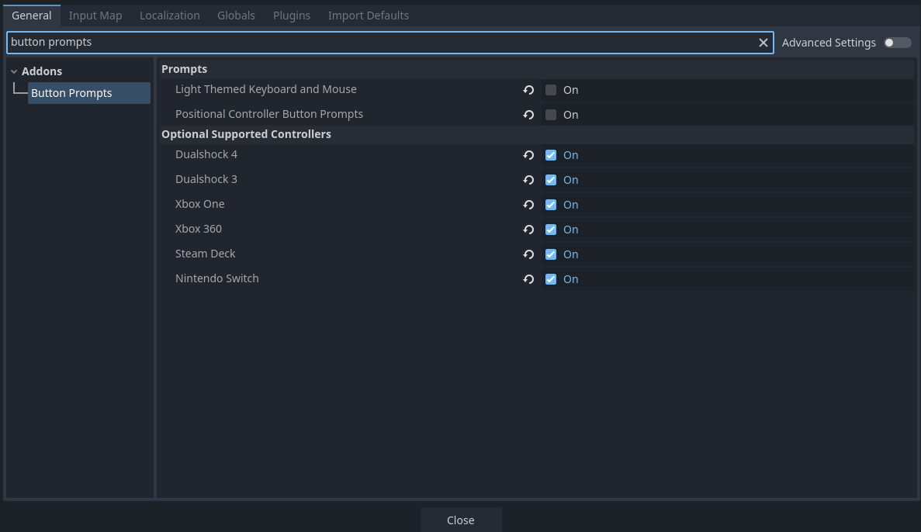Click the Close button
The image size is (921, 532).
click(461, 520)
